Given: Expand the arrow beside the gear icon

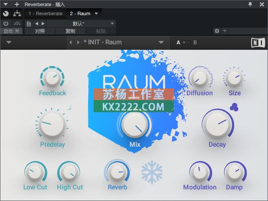Looking at the screenshot, I should coord(225,31).
